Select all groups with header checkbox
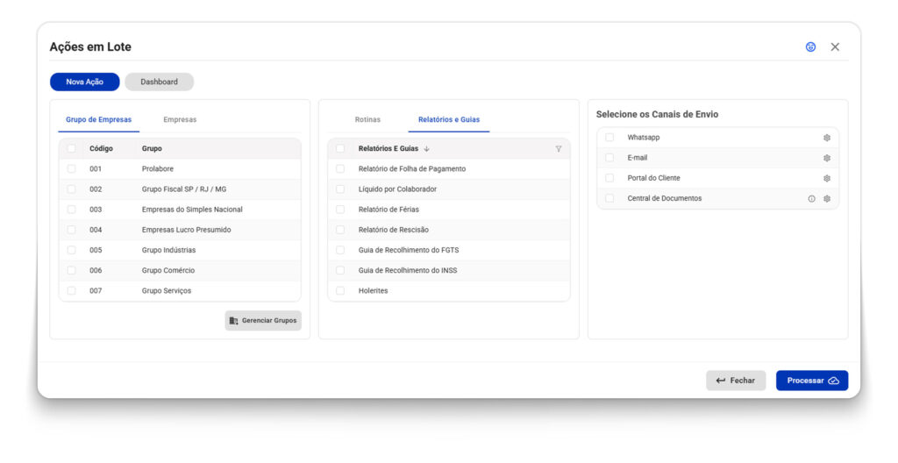The height and width of the screenshot is (463, 898). pyautogui.click(x=71, y=148)
